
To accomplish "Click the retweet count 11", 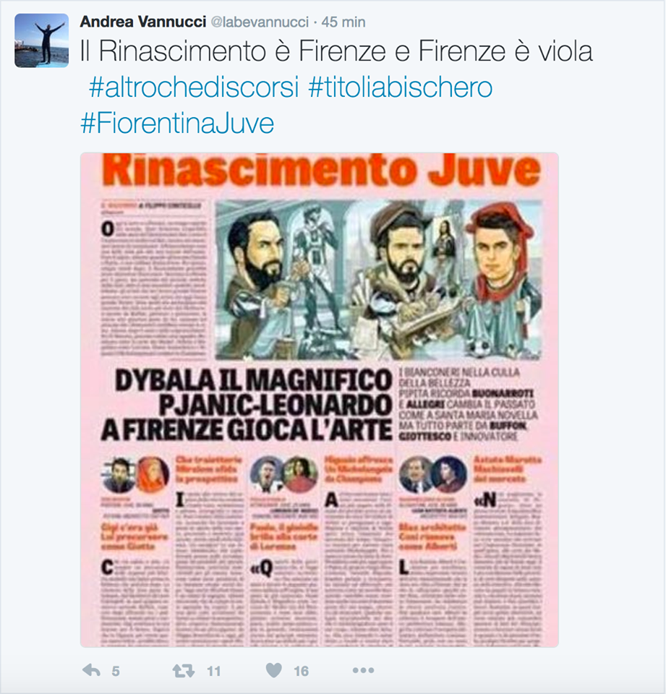I will click(x=214, y=672).
